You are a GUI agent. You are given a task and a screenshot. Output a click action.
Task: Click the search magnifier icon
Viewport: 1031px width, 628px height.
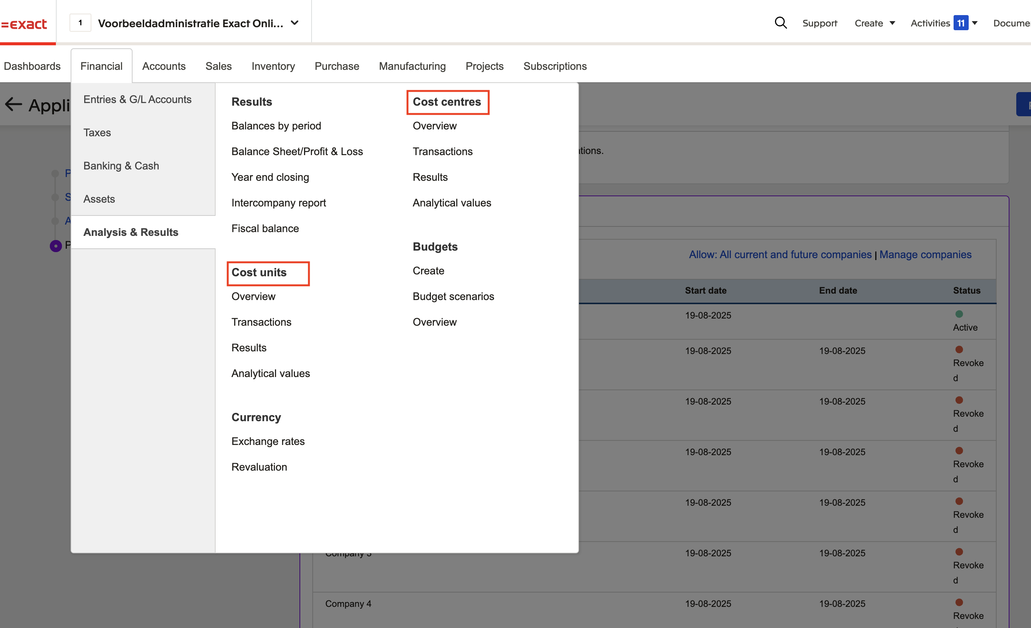[x=780, y=23]
